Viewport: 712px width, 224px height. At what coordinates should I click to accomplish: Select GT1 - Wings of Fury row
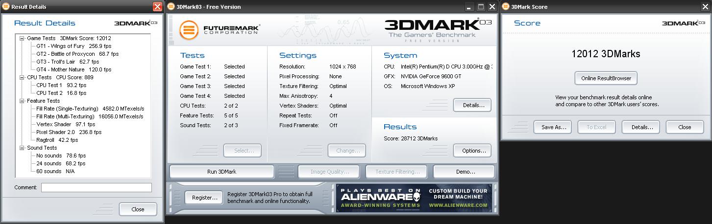[74, 46]
